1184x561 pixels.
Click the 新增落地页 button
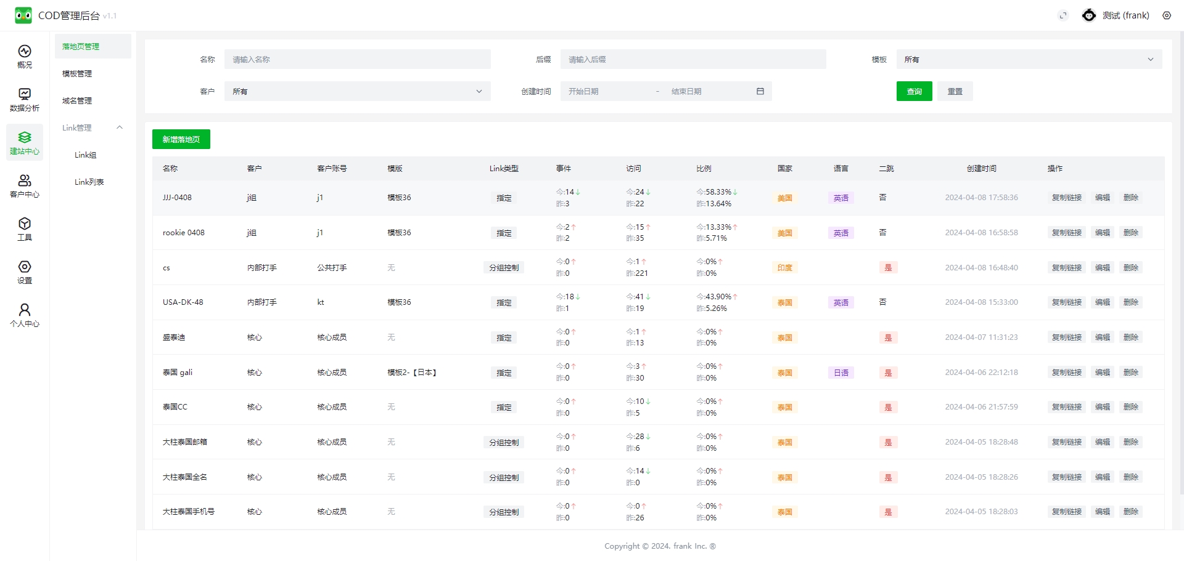coord(181,139)
